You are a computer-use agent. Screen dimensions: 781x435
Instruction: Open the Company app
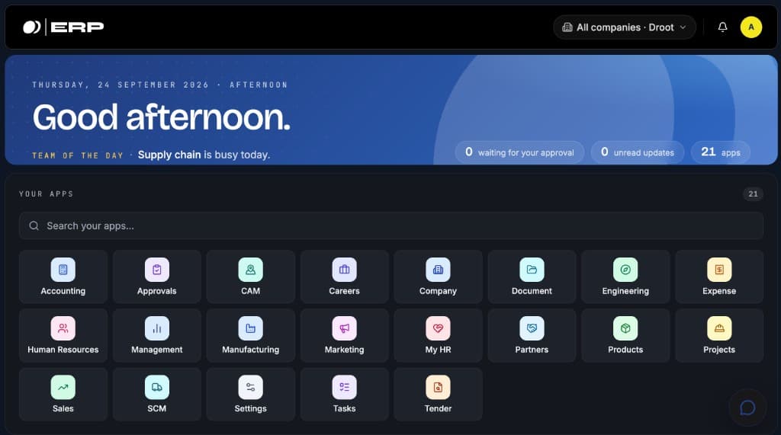pos(438,277)
